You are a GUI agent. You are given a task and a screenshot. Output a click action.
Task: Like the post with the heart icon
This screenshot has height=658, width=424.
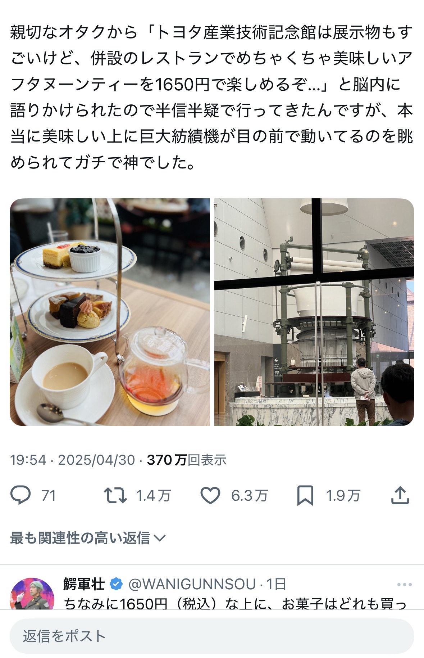[x=210, y=495]
